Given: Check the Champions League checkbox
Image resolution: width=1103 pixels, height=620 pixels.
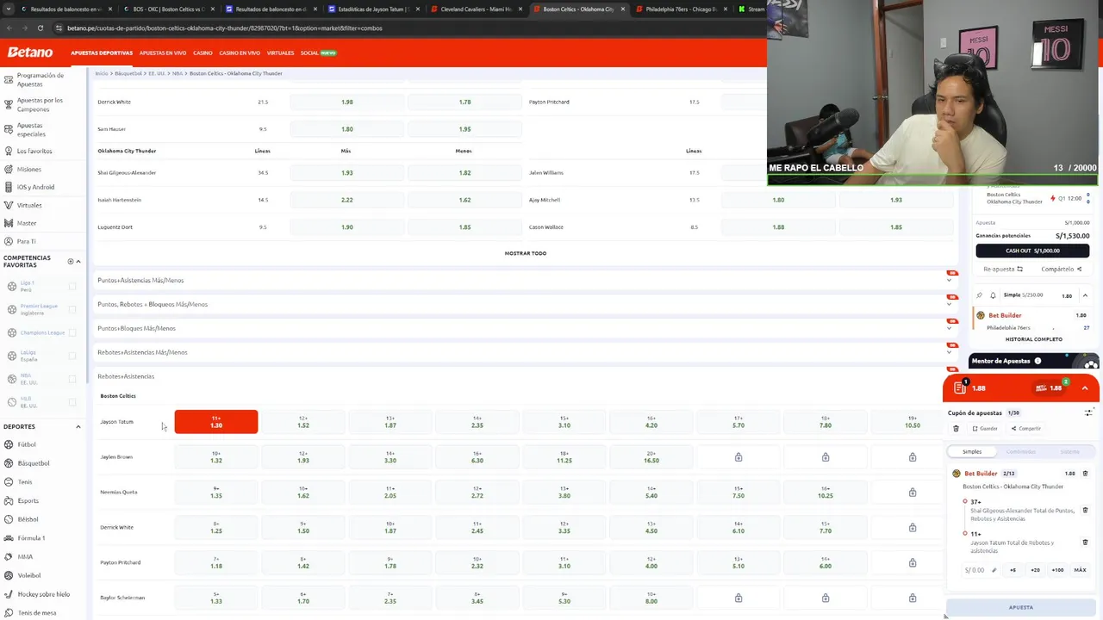Looking at the screenshot, I should click(x=72, y=332).
